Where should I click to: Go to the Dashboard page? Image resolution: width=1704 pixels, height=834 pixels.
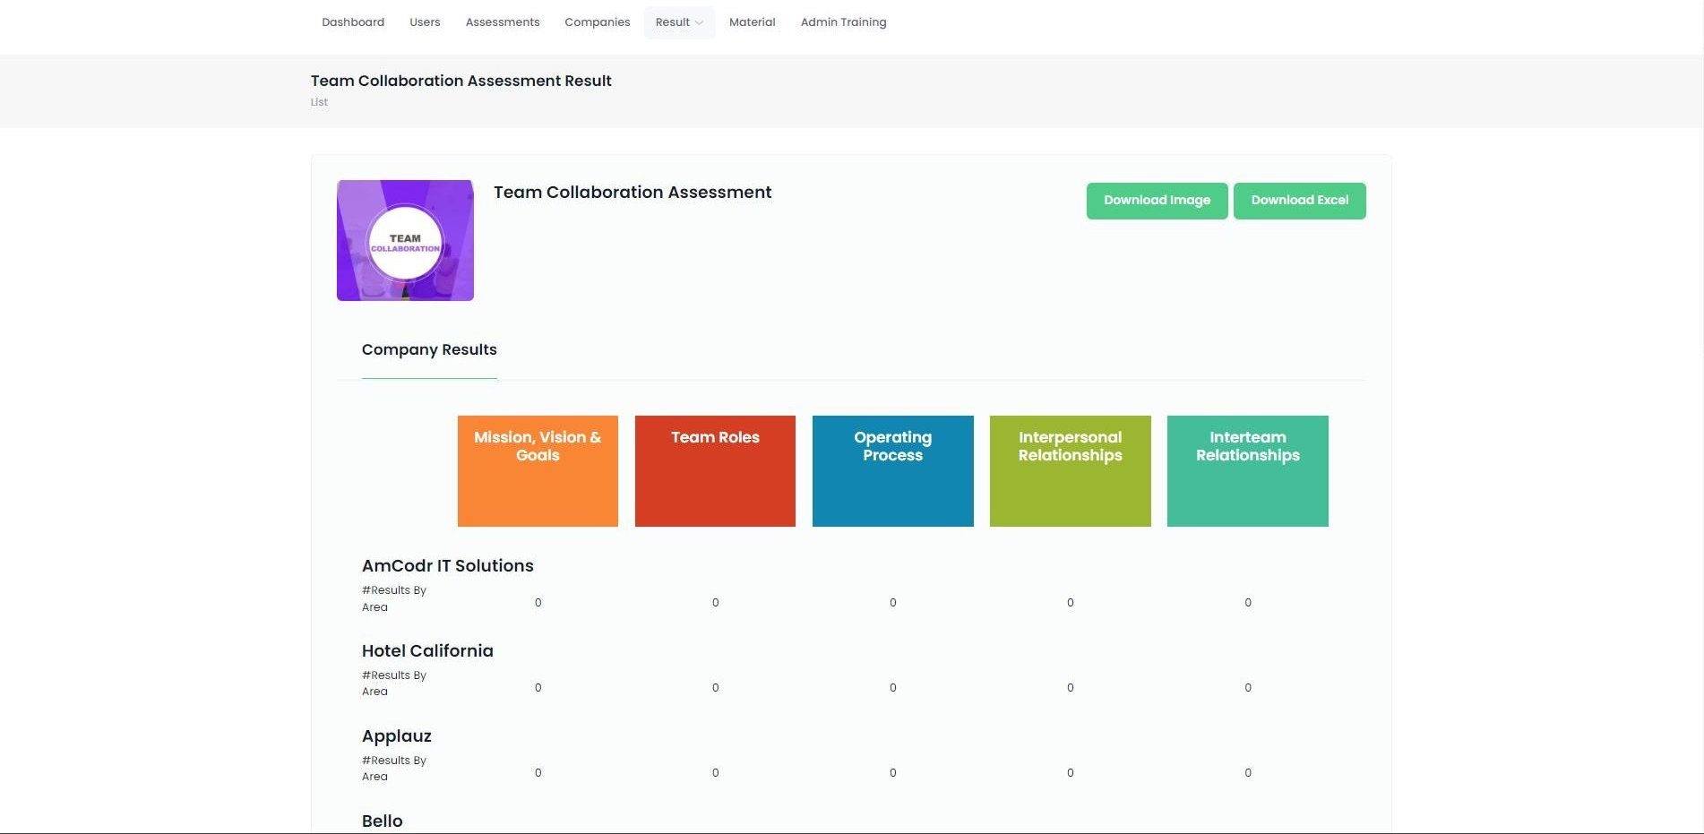point(353,22)
